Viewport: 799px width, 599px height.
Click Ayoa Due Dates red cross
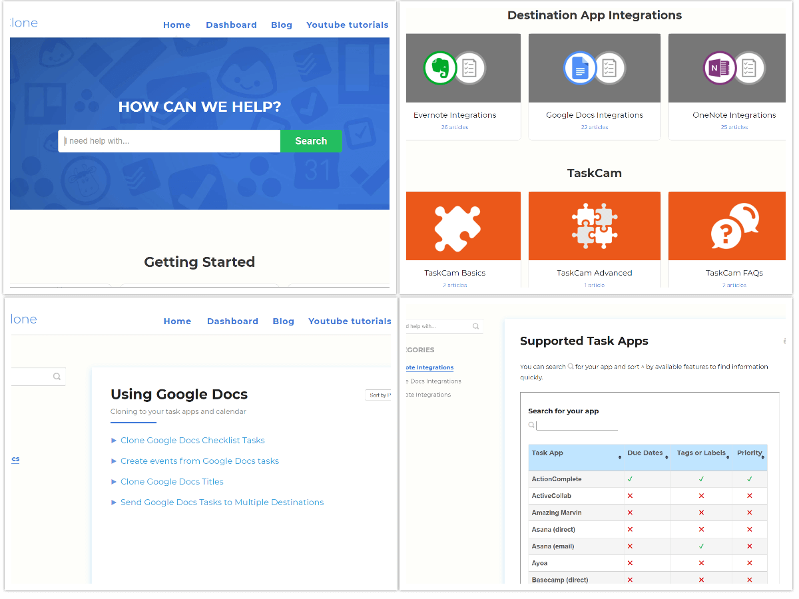pyautogui.click(x=630, y=563)
